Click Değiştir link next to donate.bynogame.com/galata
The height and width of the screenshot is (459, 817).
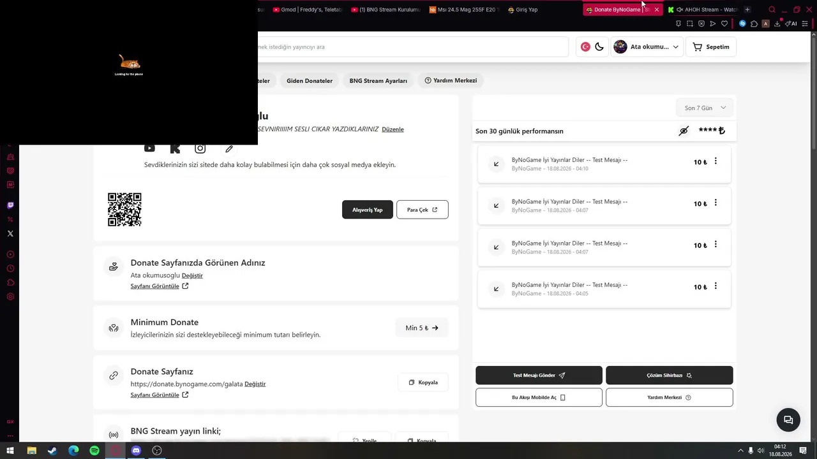pyautogui.click(x=255, y=384)
